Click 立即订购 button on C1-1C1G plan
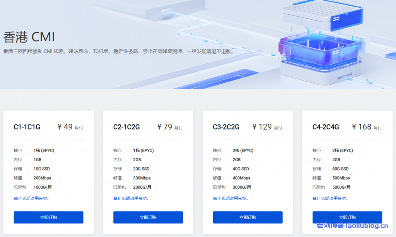 [x=48, y=217]
